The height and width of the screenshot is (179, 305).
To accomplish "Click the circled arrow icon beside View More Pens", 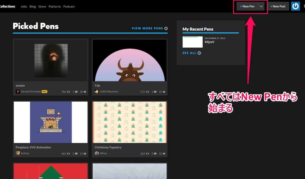I will point(166,28).
